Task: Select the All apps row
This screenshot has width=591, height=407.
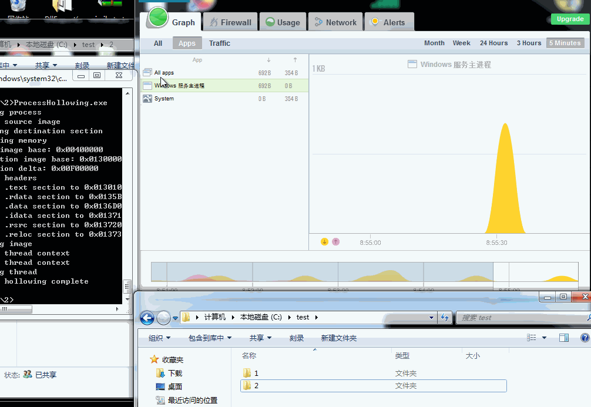Action: 225,73
